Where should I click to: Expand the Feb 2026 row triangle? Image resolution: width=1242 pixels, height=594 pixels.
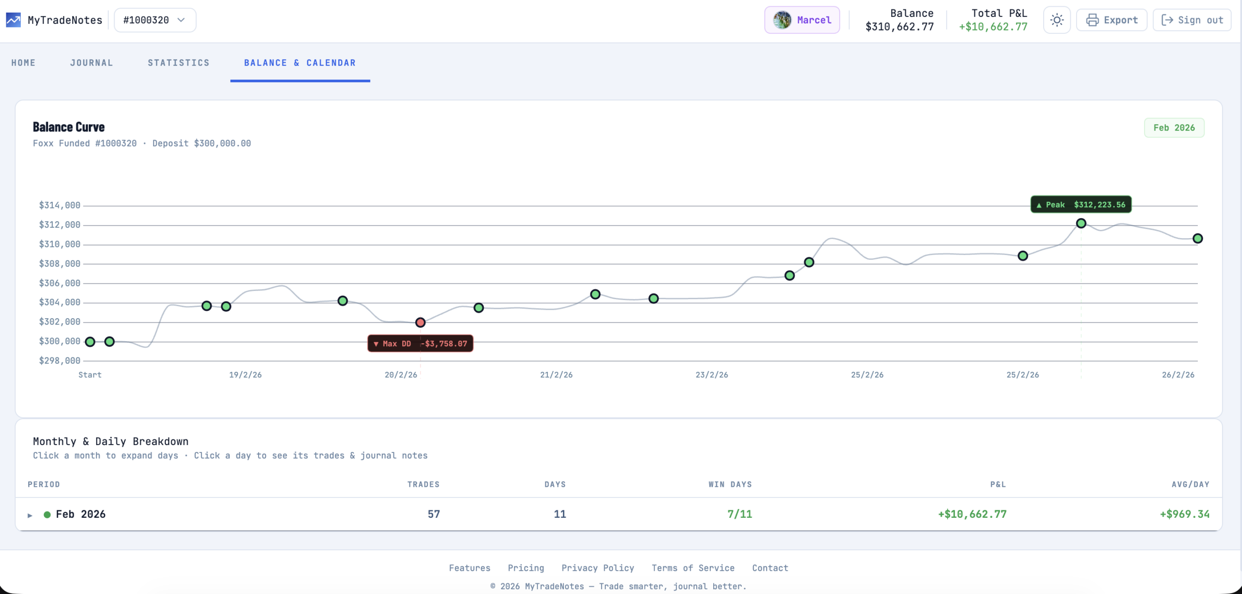30,515
